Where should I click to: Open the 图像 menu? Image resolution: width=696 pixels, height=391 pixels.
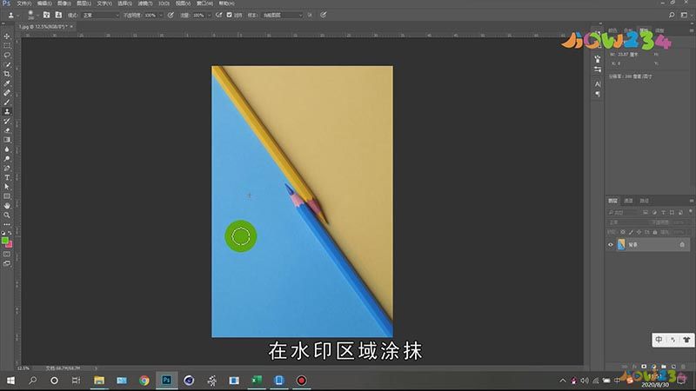tap(64, 3)
